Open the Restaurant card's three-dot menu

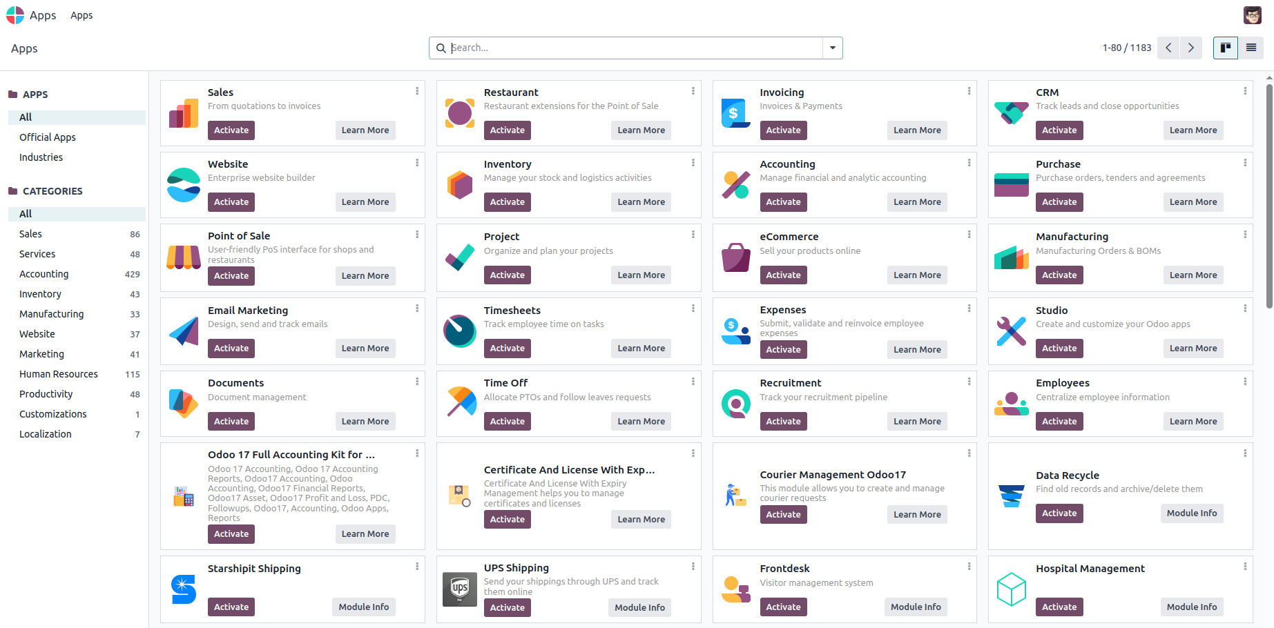click(x=693, y=91)
